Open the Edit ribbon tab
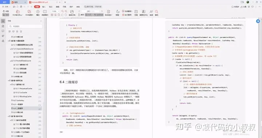The image size is (262, 138). [57, 7]
